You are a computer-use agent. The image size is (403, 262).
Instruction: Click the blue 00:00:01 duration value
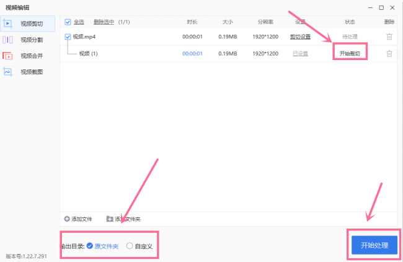(x=192, y=54)
